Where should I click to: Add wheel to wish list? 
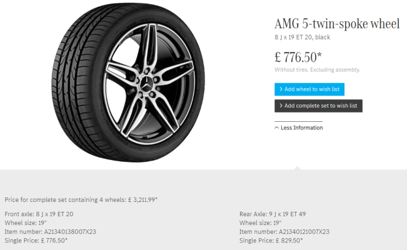[x=309, y=89]
